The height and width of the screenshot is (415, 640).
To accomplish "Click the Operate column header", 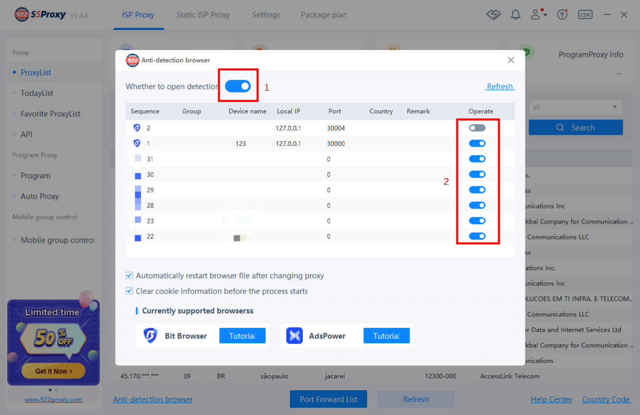I will pos(481,111).
